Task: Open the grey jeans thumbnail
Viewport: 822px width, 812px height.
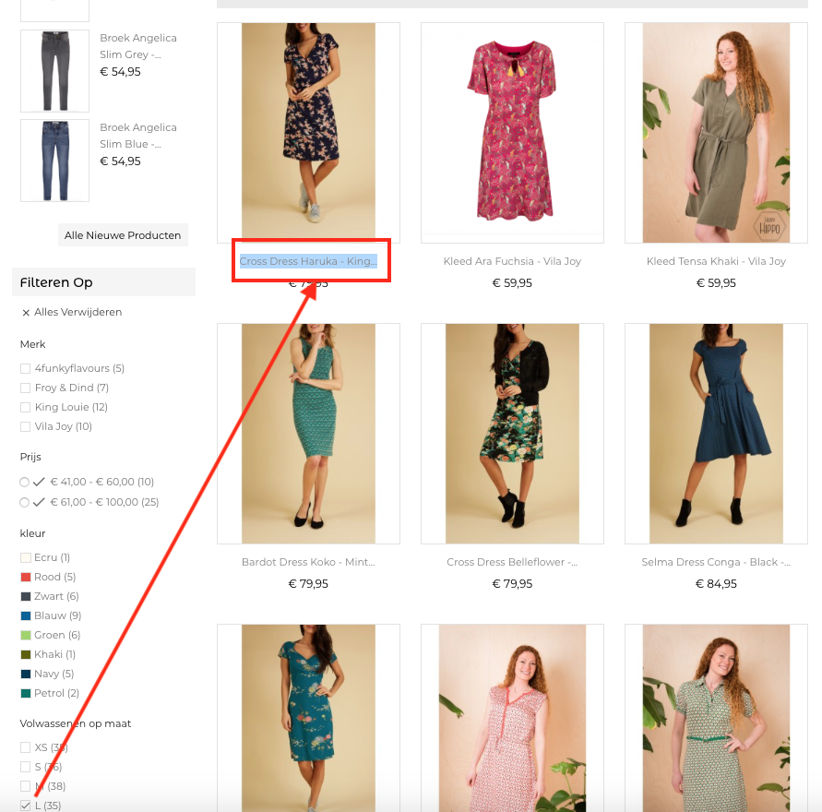Action: click(x=54, y=71)
